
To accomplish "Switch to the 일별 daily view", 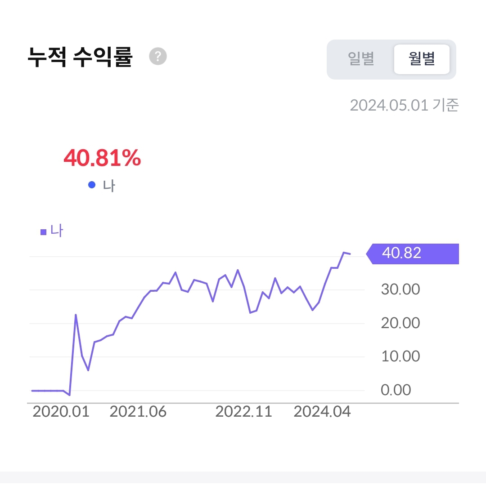I will click(x=361, y=59).
